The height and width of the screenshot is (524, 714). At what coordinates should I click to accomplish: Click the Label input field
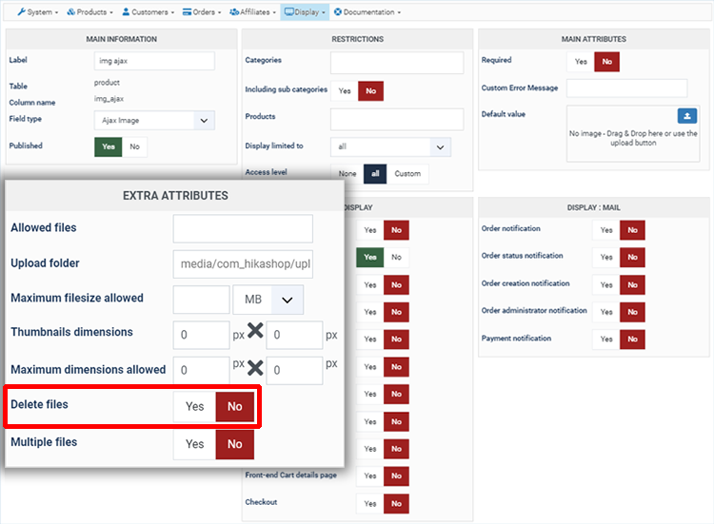coord(154,61)
